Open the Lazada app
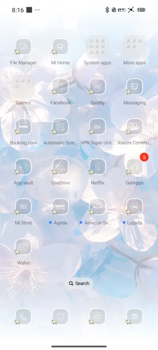The image size is (158, 350). tap(135, 207)
